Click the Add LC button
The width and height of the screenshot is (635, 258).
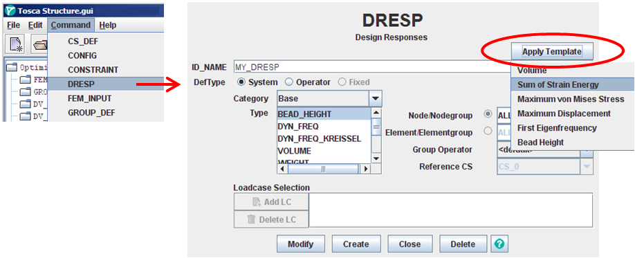click(271, 202)
